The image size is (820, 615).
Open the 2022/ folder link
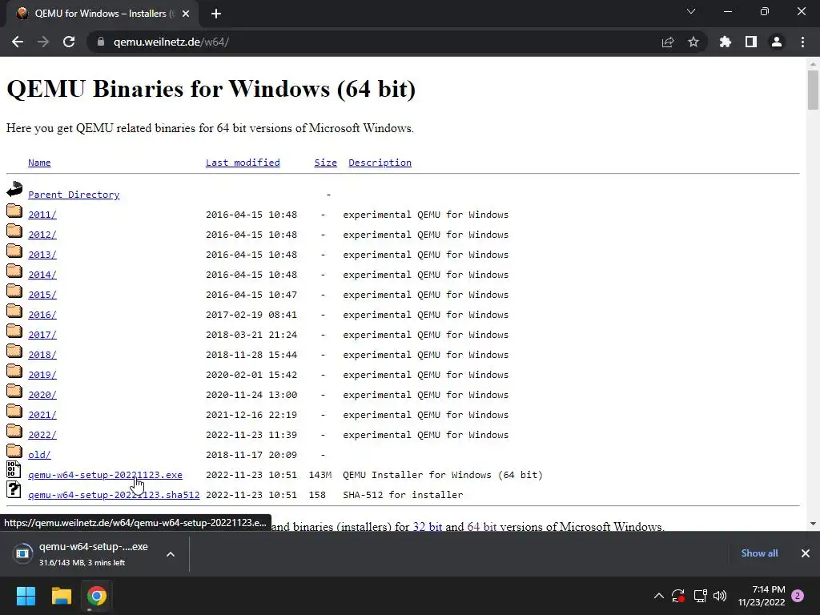42,435
